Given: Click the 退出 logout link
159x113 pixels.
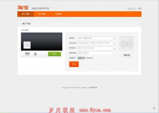Looking at the screenshot, I should coord(140,8).
